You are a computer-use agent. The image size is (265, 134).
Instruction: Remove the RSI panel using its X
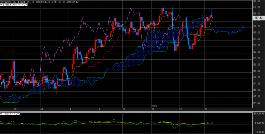click(x=19, y=113)
